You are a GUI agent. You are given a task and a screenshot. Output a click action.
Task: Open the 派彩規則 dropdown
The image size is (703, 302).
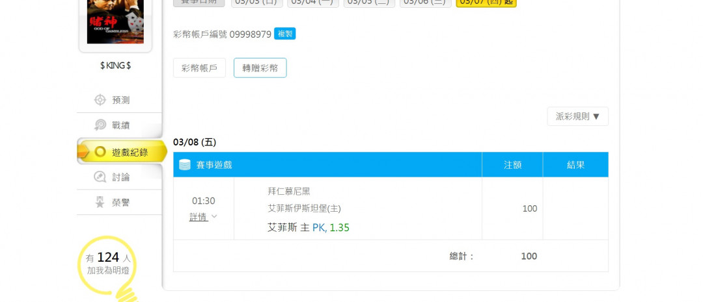pyautogui.click(x=577, y=116)
